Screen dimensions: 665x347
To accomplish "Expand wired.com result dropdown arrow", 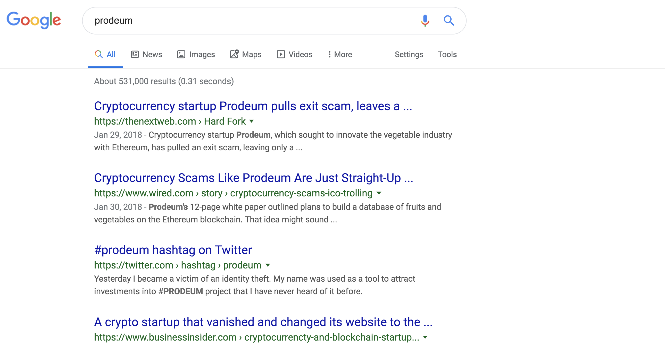I will point(379,193).
